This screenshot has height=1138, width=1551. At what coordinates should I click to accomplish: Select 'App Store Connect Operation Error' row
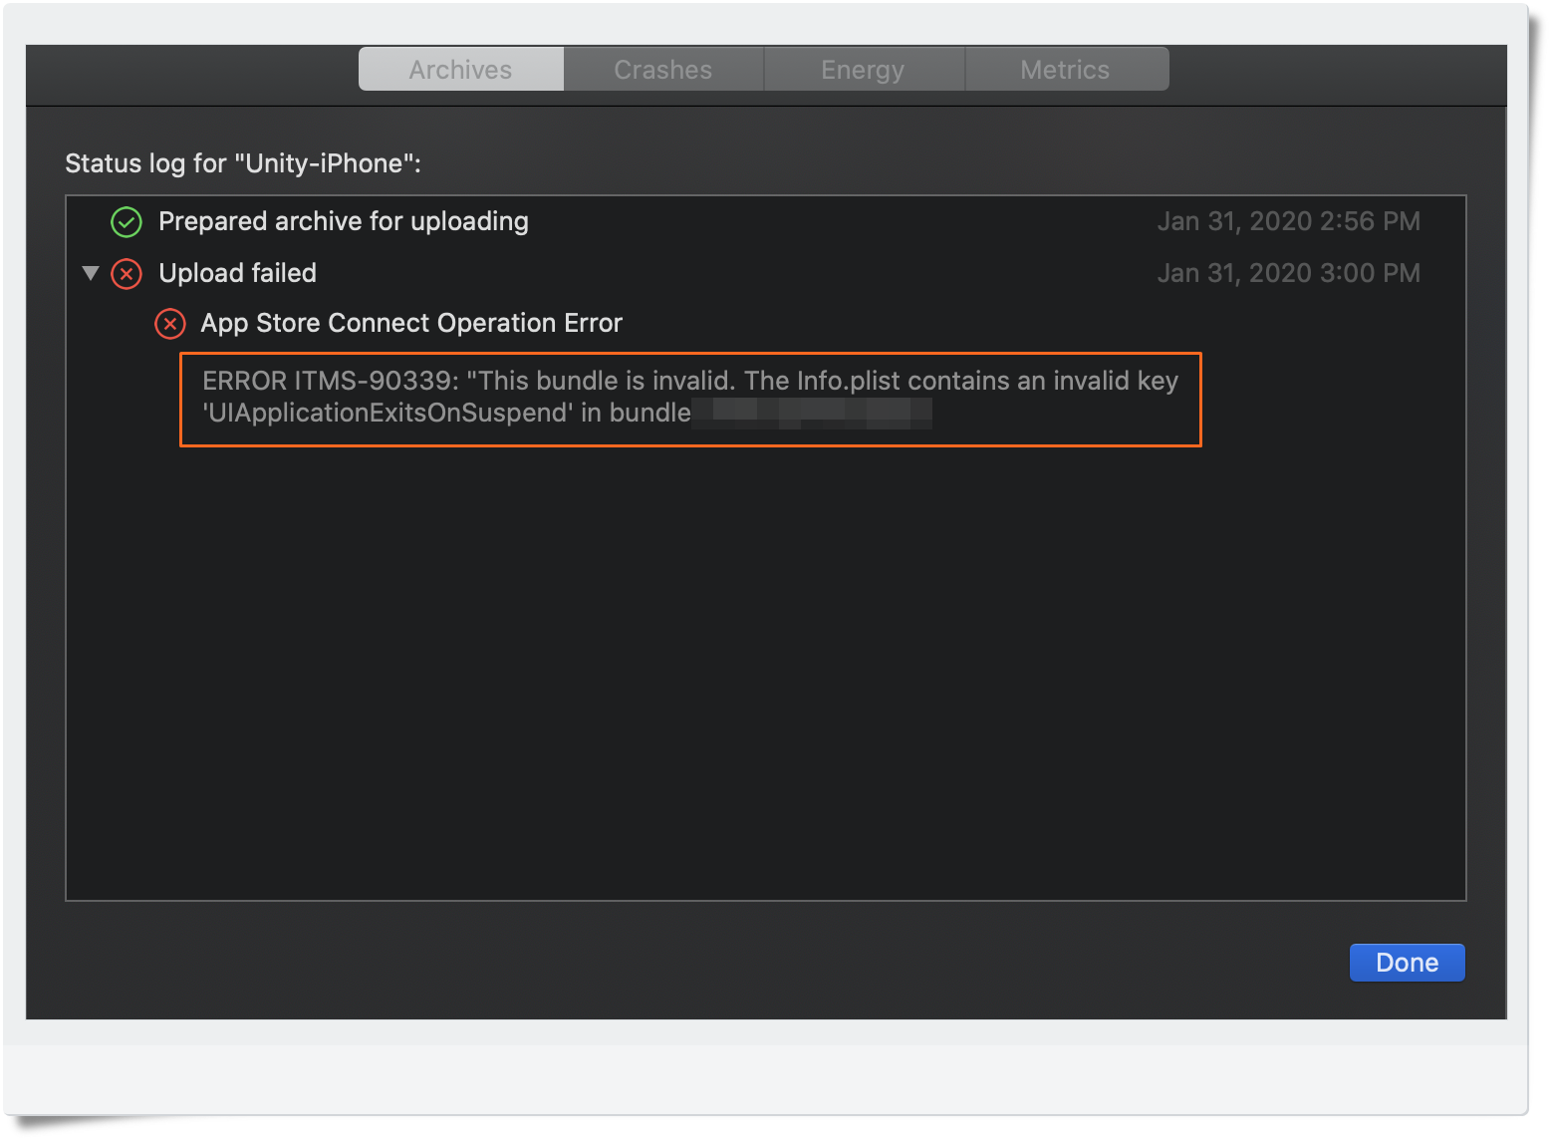pos(765,323)
